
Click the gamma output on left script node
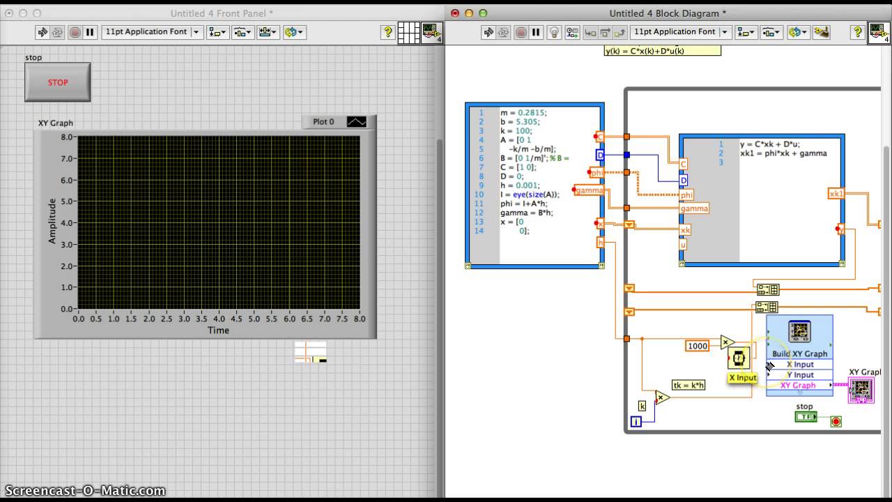(589, 190)
